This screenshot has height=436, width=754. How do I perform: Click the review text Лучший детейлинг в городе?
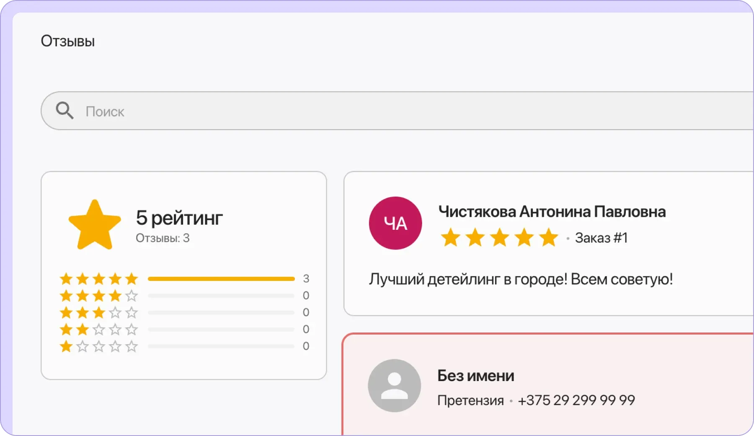(x=521, y=279)
